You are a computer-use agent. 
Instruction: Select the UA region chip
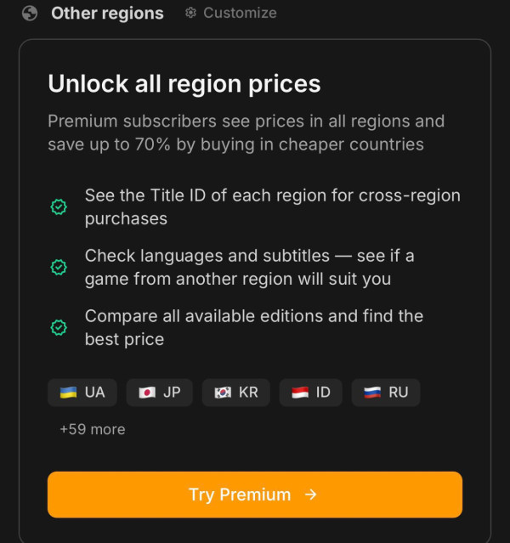click(82, 393)
